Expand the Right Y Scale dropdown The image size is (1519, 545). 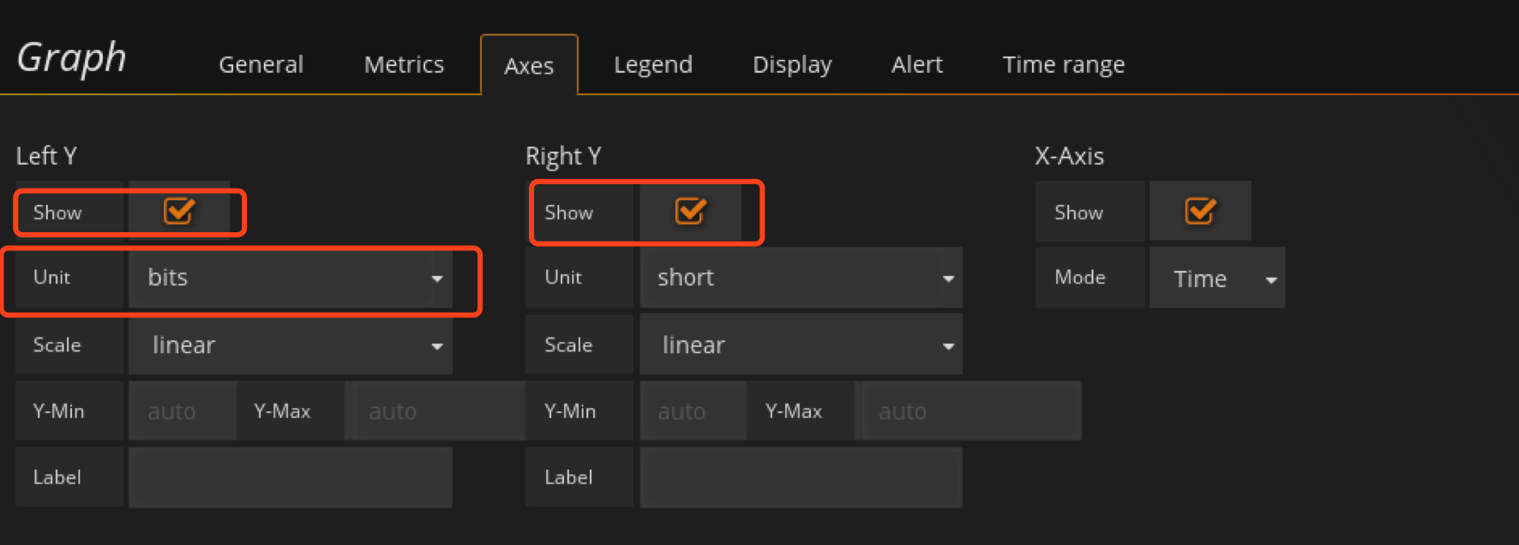tap(801, 344)
